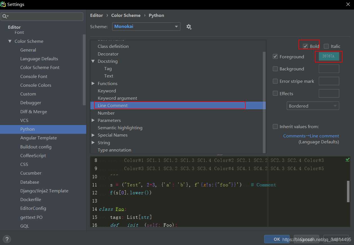
Task: Click the green checkmark in code preview
Action: click(x=348, y=160)
